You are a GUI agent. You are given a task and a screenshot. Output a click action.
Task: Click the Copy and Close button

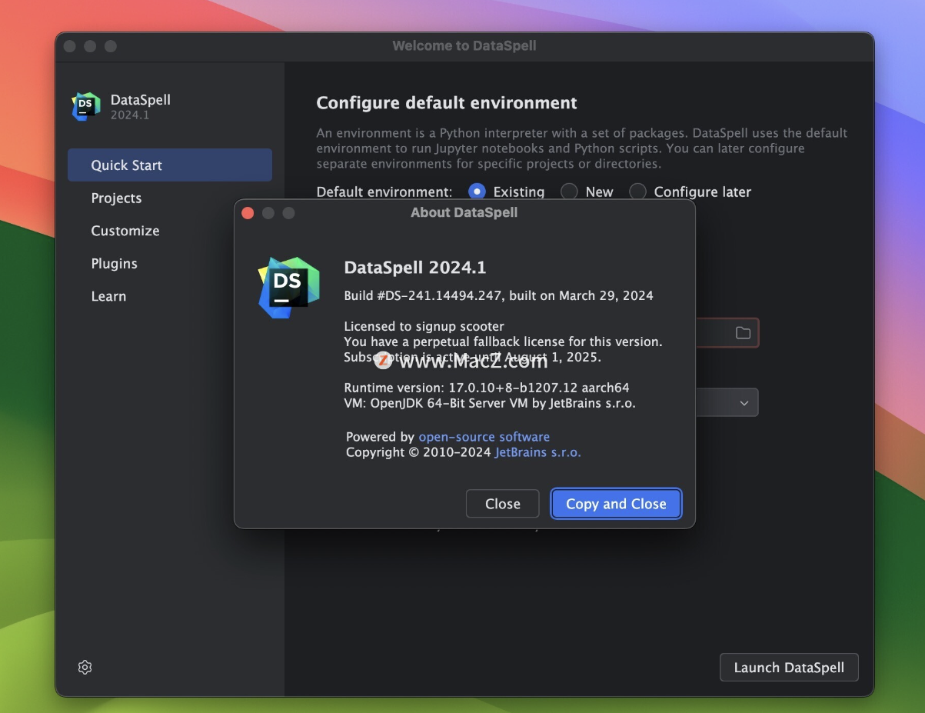pyautogui.click(x=616, y=504)
